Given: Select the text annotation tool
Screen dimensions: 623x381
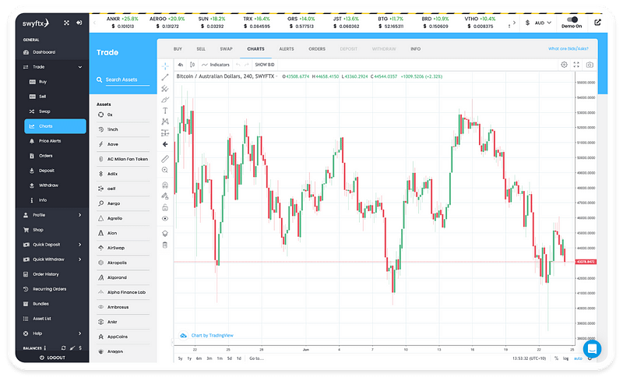Looking at the screenshot, I should (165, 111).
